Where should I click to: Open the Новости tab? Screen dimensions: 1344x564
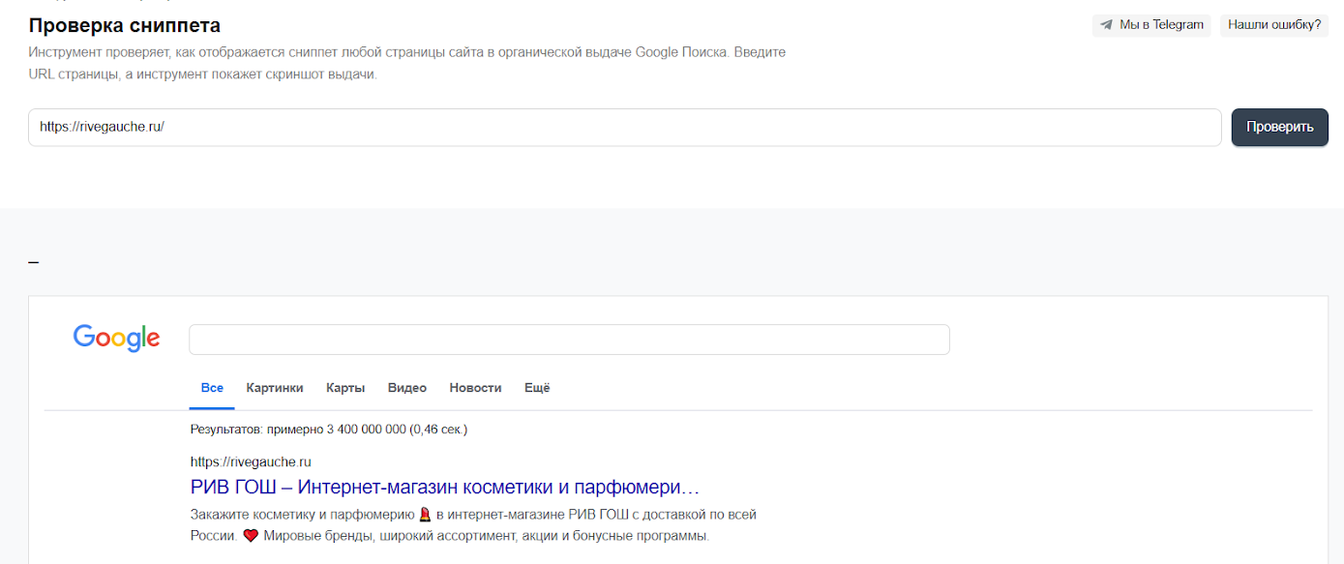(x=475, y=387)
